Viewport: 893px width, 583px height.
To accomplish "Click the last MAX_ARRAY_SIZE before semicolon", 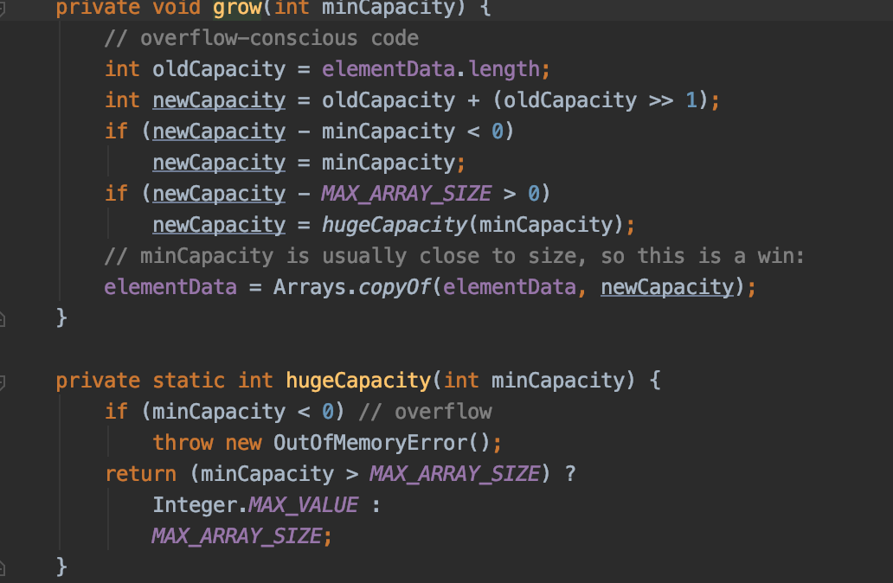I will point(236,536).
